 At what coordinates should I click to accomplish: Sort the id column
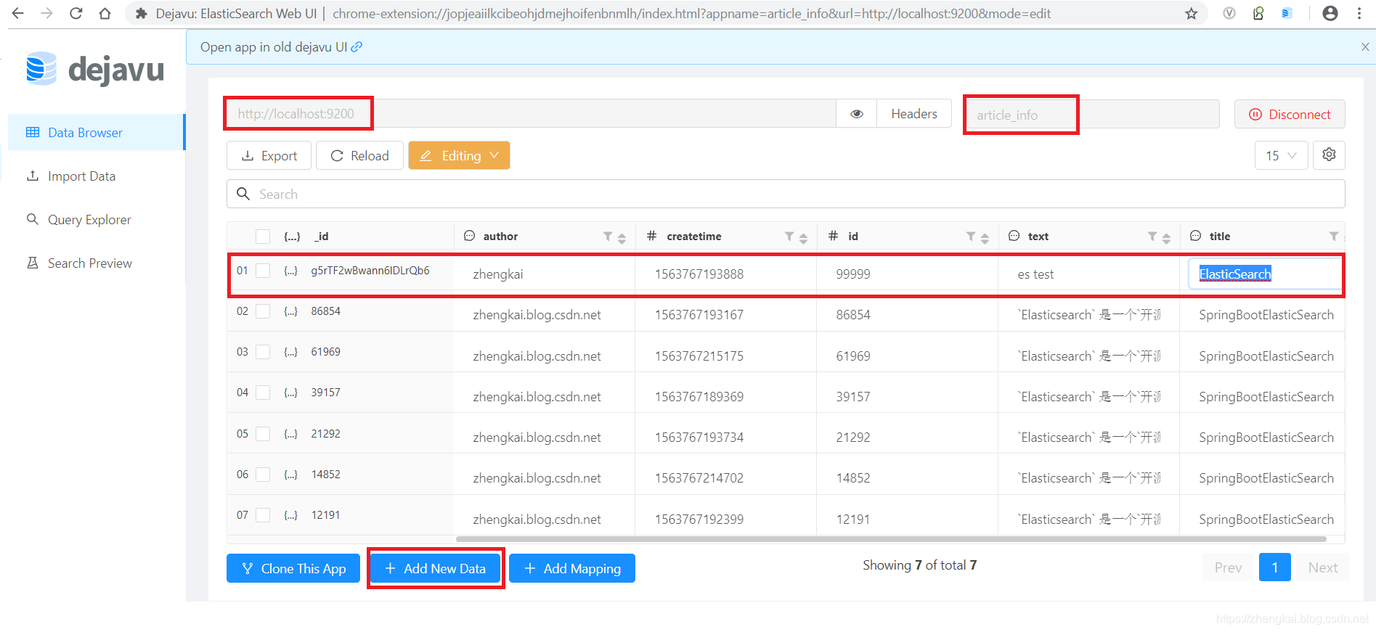985,238
